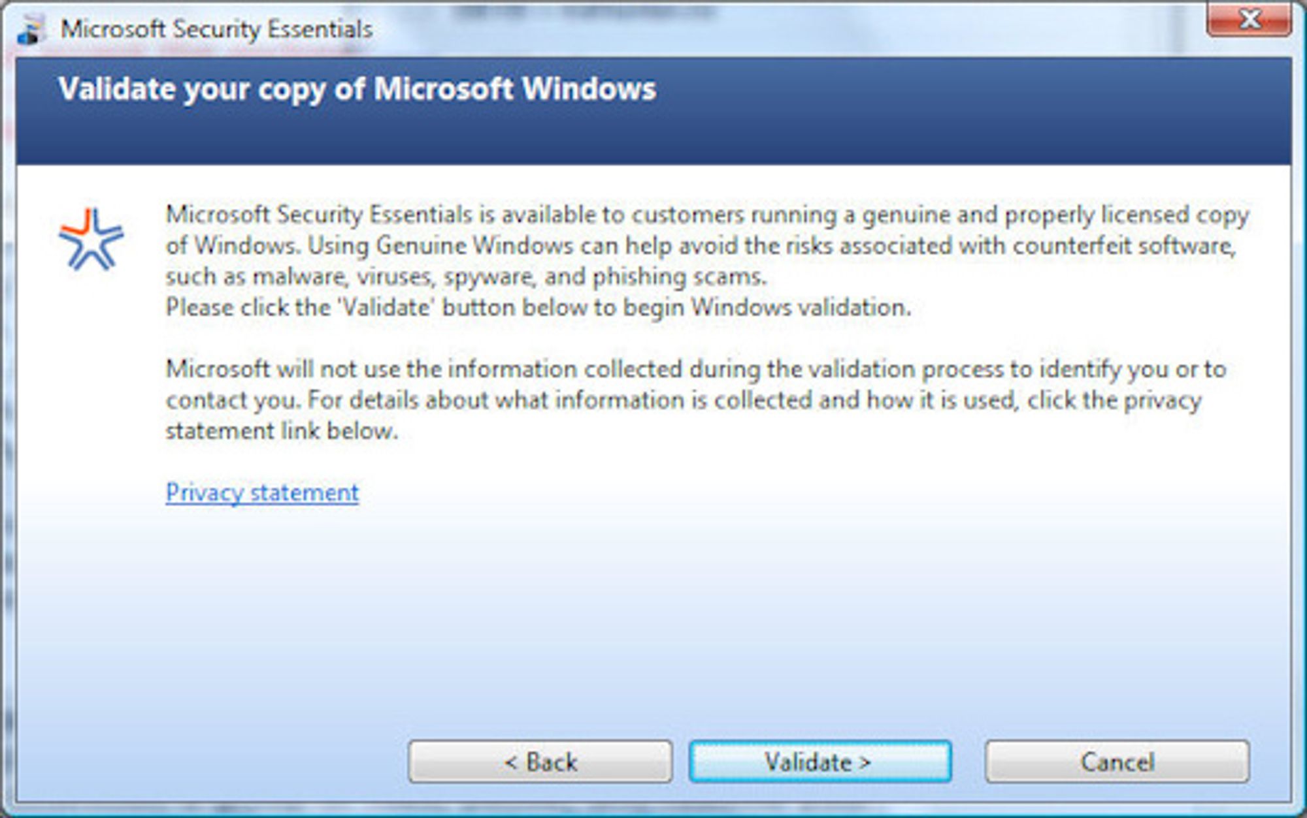This screenshot has height=818, width=1307.
Task: Click the empty title bar area beside the title
Action: (x=784, y=29)
